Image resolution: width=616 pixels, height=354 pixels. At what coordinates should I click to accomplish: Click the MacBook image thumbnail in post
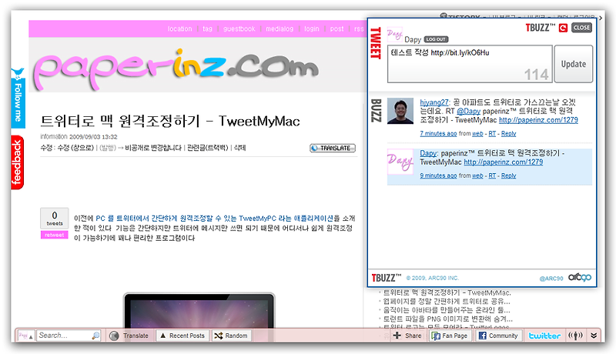[x=199, y=311]
